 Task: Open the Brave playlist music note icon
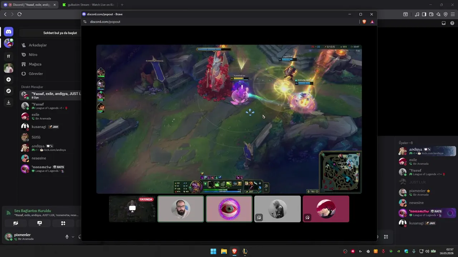pos(417,14)
